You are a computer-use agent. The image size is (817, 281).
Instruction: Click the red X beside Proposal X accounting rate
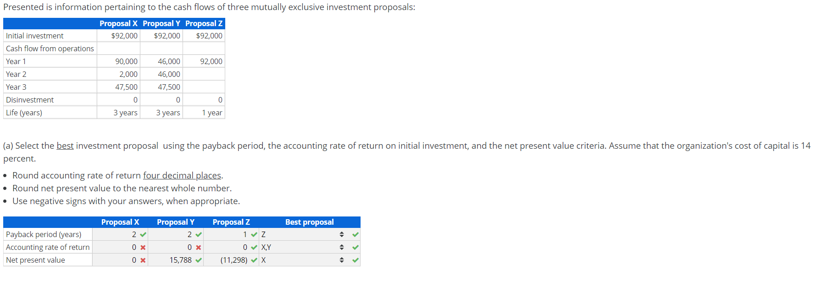[x=143, y=247]
